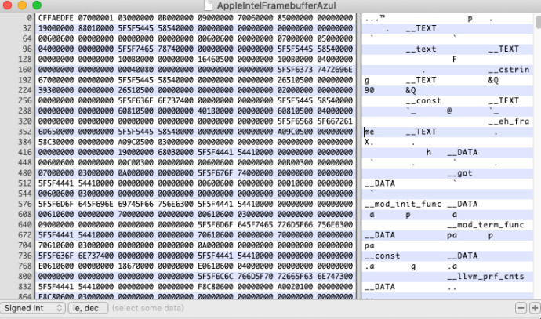Click the AppleIntelFramebufferAzul window title
Image resolution: width=541 pixels, height=319 pixels.
tap(276, 5)
